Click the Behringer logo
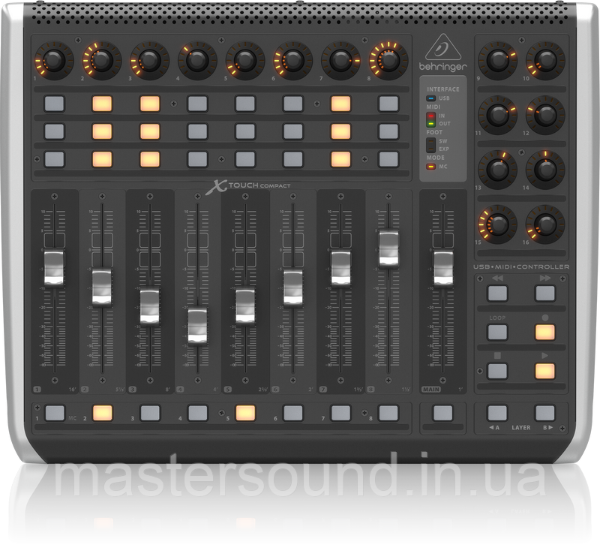Image resolution: width=600 pixels, height=545 pixels. (x=442, y=52)
